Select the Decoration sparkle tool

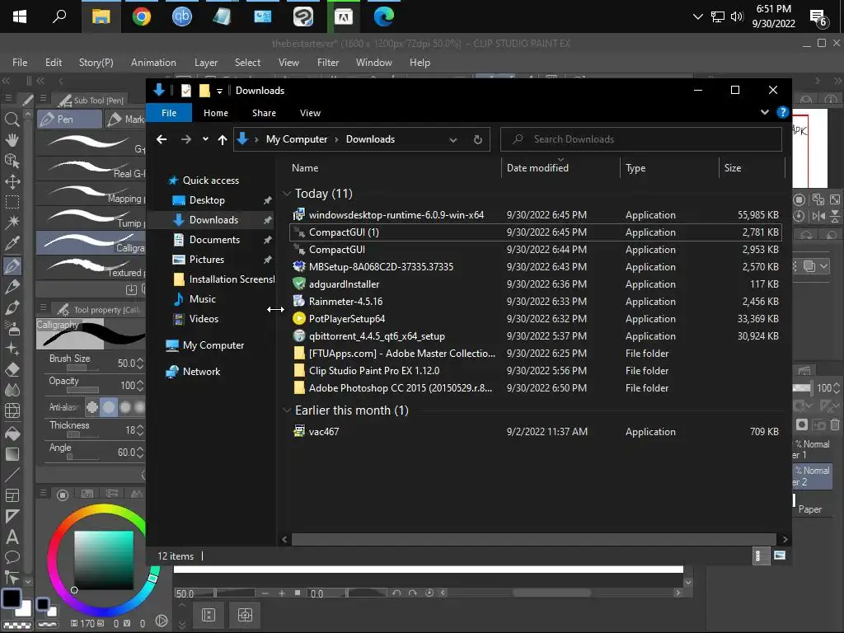click(x=12, y=349)
